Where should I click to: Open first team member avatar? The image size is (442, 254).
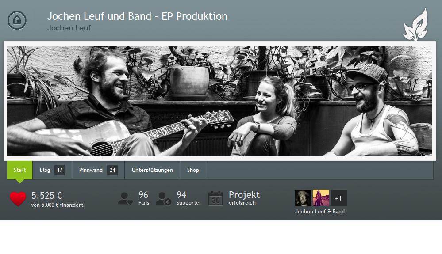coord(304,198)
